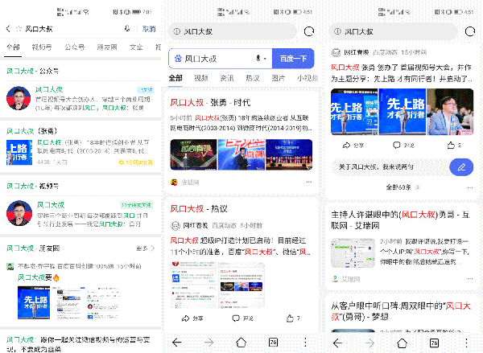Viewport: 483px width, 353px height.
Task: Open the 风口大叔 - 张勇 - 时代 result
Action: coord(211,103)
